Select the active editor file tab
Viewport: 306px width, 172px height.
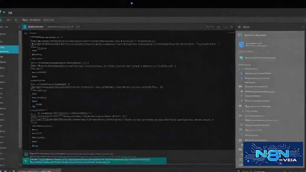(x=35, y=27)
